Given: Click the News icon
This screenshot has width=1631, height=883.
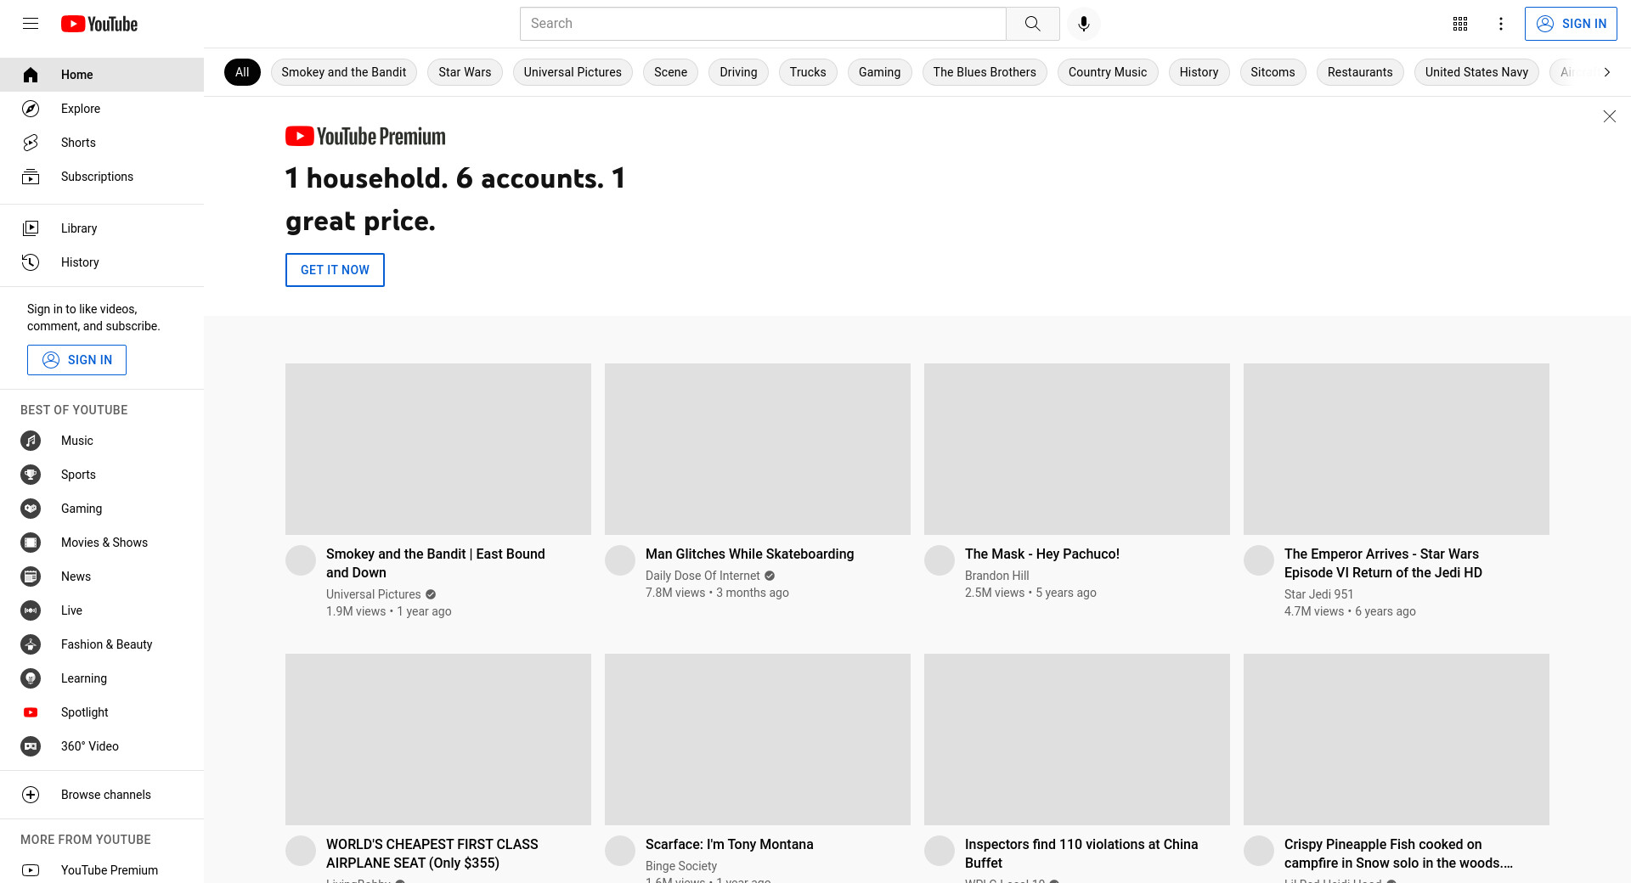Looking at the screenshot, I should (x=31, y=576).
